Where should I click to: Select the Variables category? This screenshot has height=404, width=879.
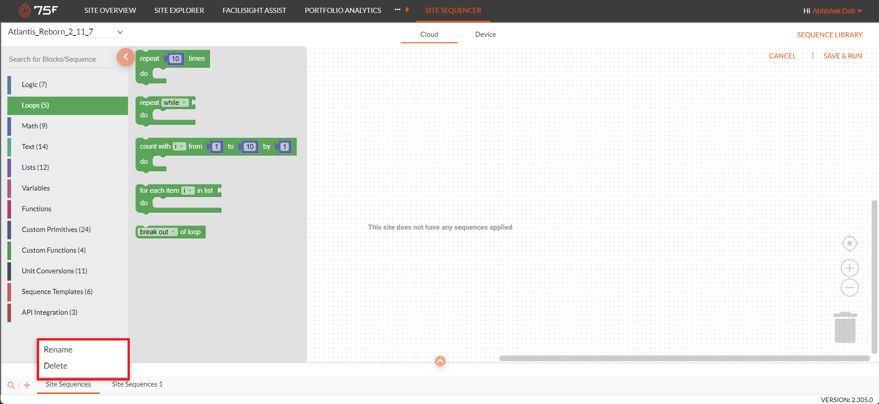(68, 188)
